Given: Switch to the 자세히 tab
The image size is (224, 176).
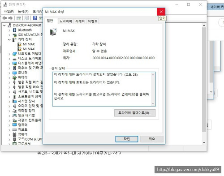Looking at the screenshot, I should point(80,21).
